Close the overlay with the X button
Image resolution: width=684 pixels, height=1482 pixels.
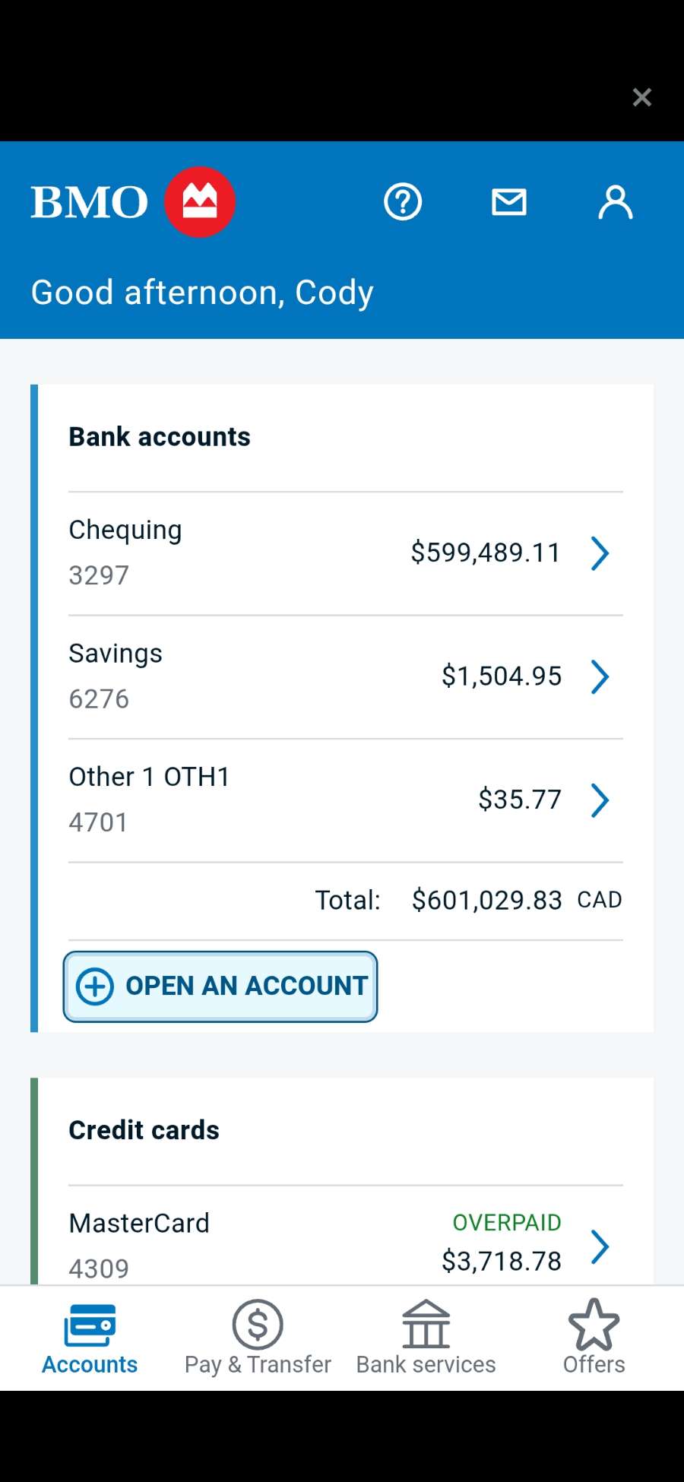pyautogui.click(x=642, y=97)
